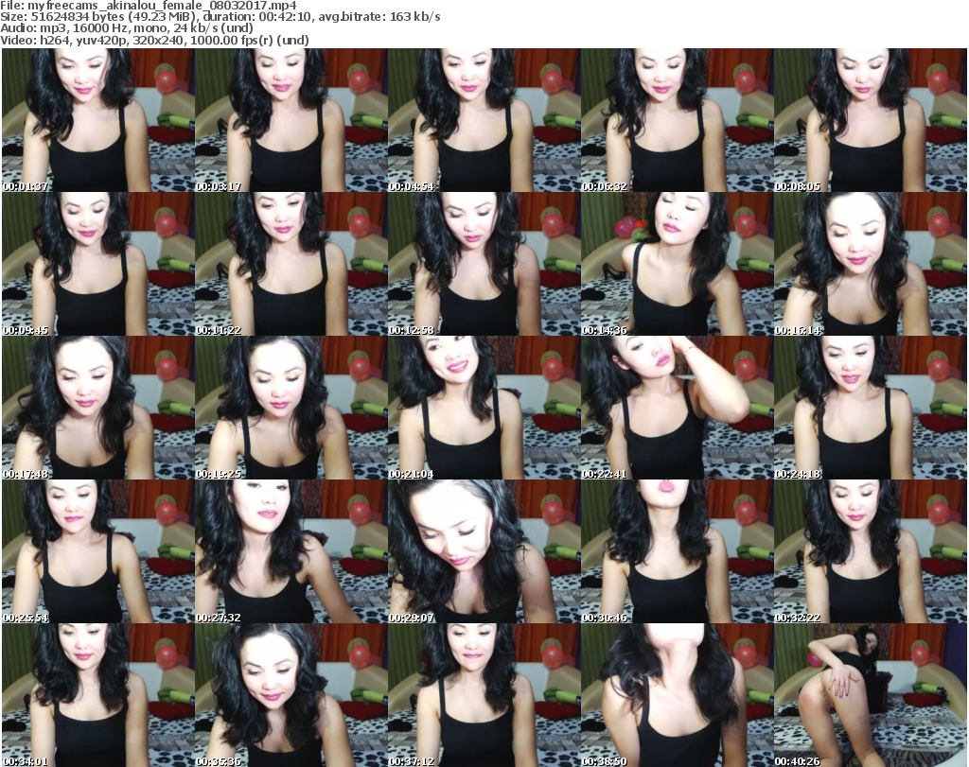Click the 'Size: 51624834 bytes' info line
This screenshot has height=767, width=969.
[x=220, y=17]
